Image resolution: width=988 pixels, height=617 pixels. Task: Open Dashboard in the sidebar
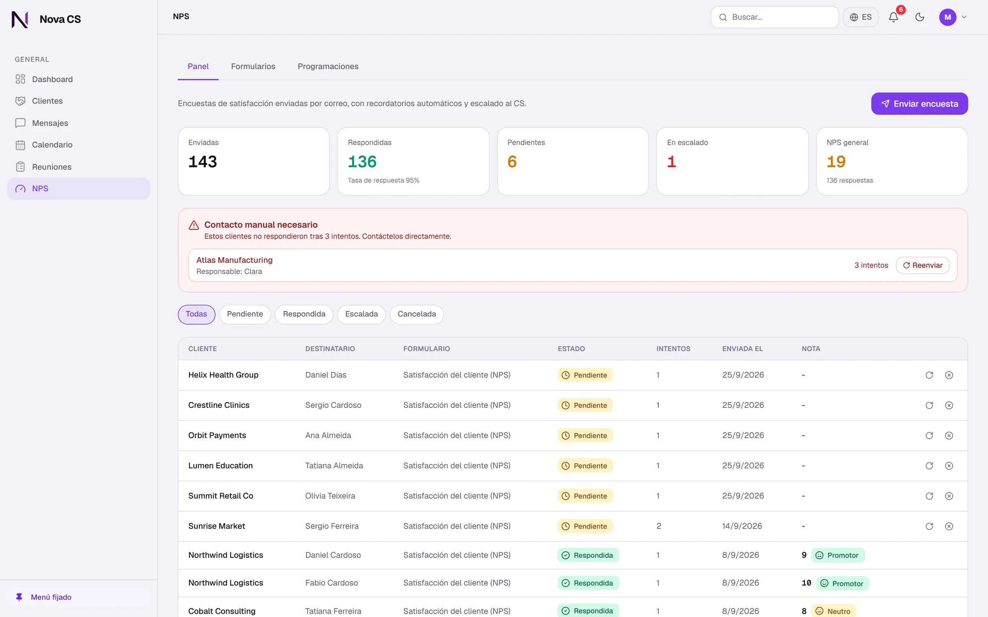tap(79, 79)
